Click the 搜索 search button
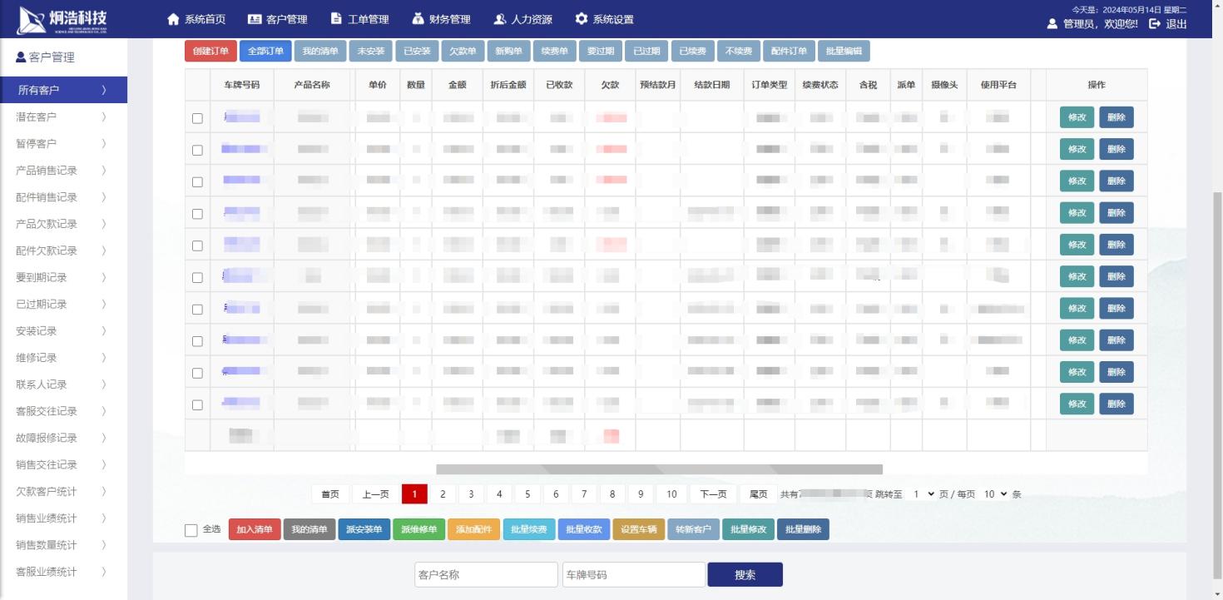The width and height of the screenshot is (1223, 600). point(745,575)
